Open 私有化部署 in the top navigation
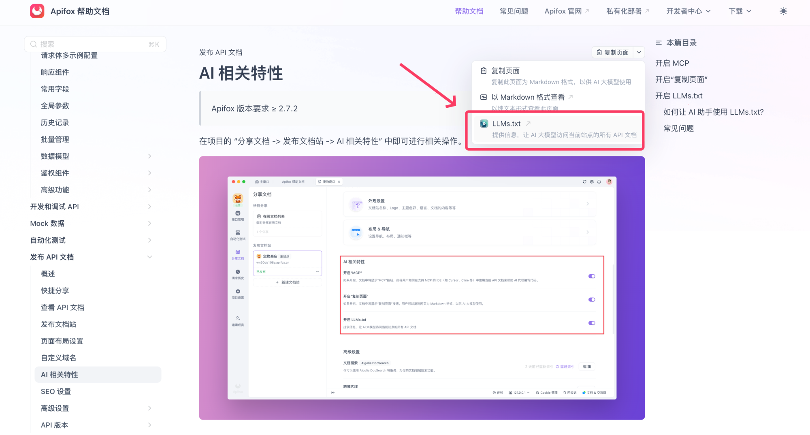Screen dimensions: 810x435 (x=628, y=11)
